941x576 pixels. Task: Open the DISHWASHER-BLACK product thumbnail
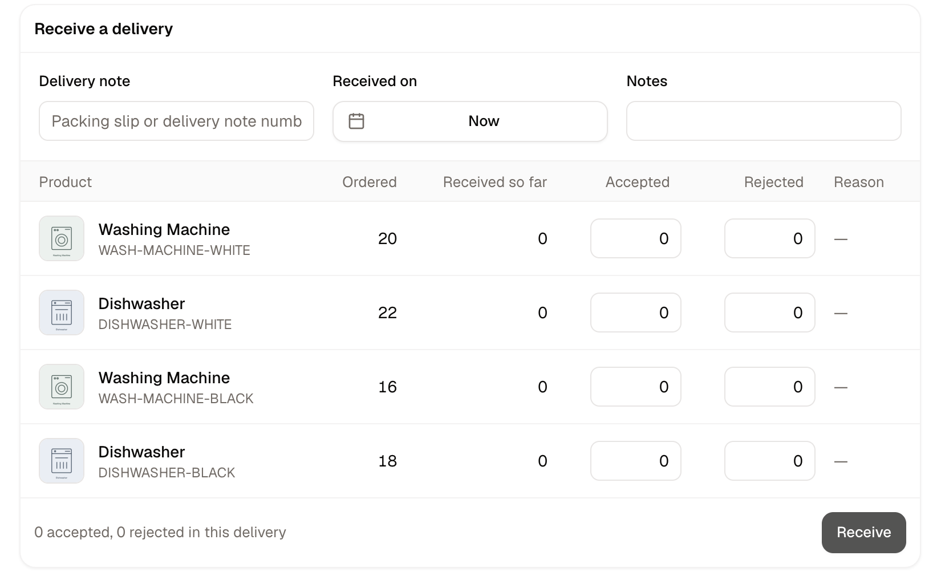[x=62, y=461]
